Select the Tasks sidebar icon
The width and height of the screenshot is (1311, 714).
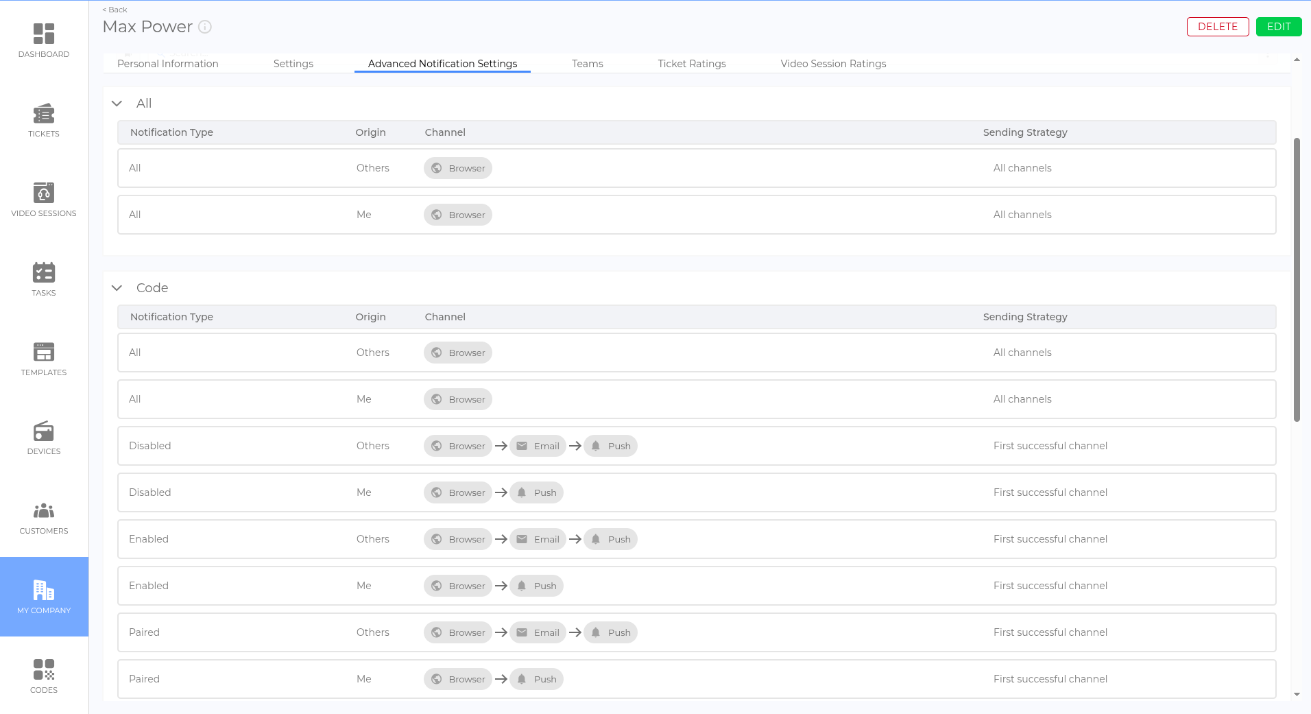tap(44, 279)
